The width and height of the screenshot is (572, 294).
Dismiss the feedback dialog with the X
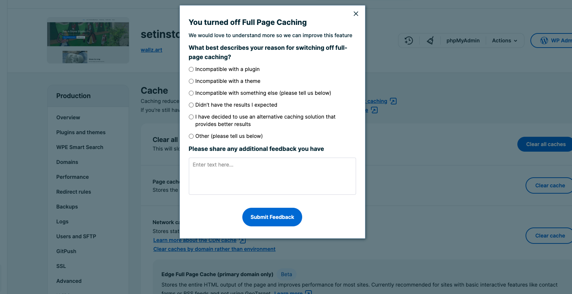coord(356,13)
